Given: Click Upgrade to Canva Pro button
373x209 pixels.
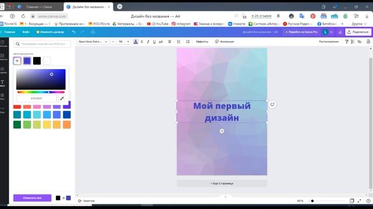Looking at the screenshot, I should click(301, 32).
